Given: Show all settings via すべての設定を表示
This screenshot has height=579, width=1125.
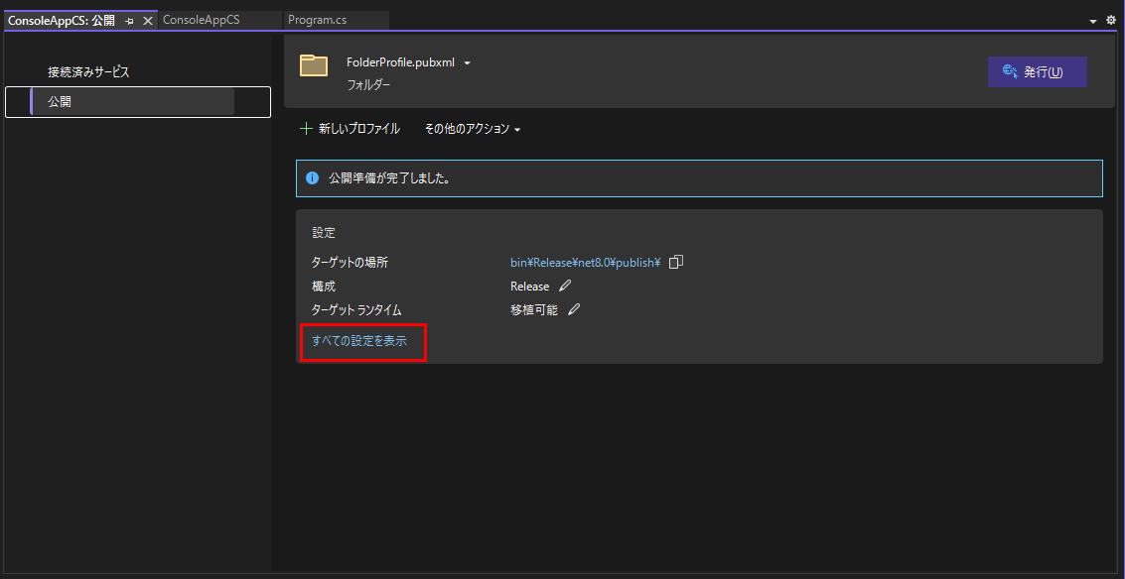Looking at the screenshot, I should (362, 341).
